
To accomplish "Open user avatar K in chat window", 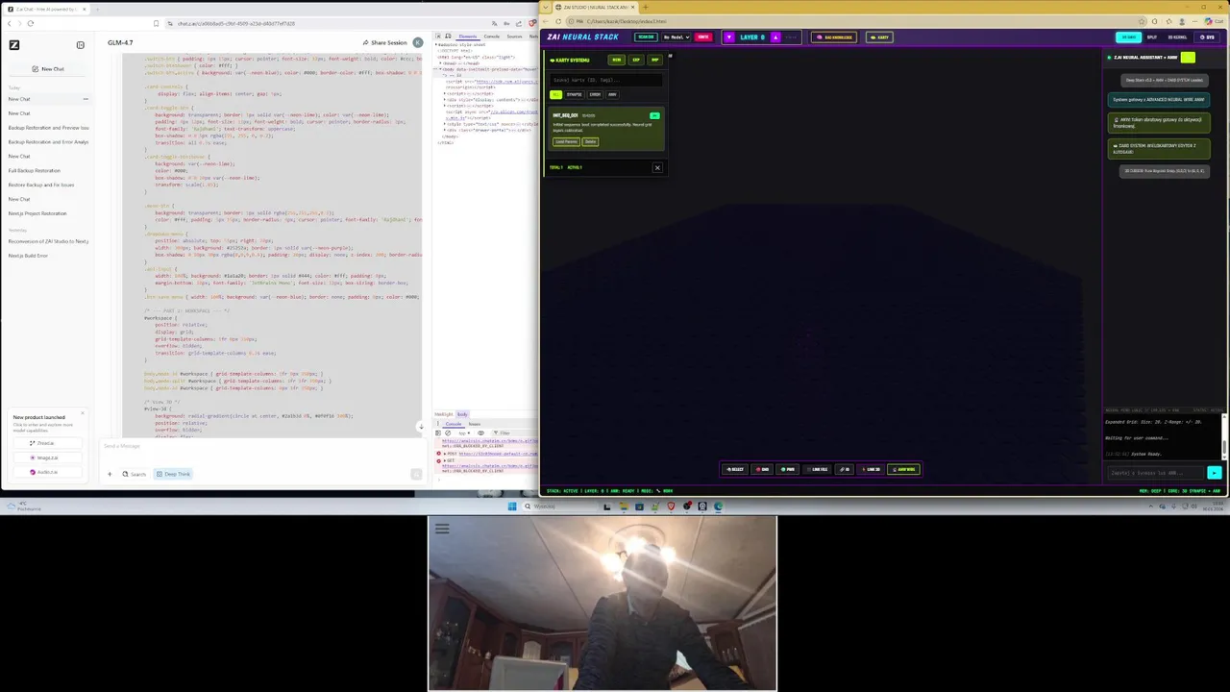I will click(418, 42).
